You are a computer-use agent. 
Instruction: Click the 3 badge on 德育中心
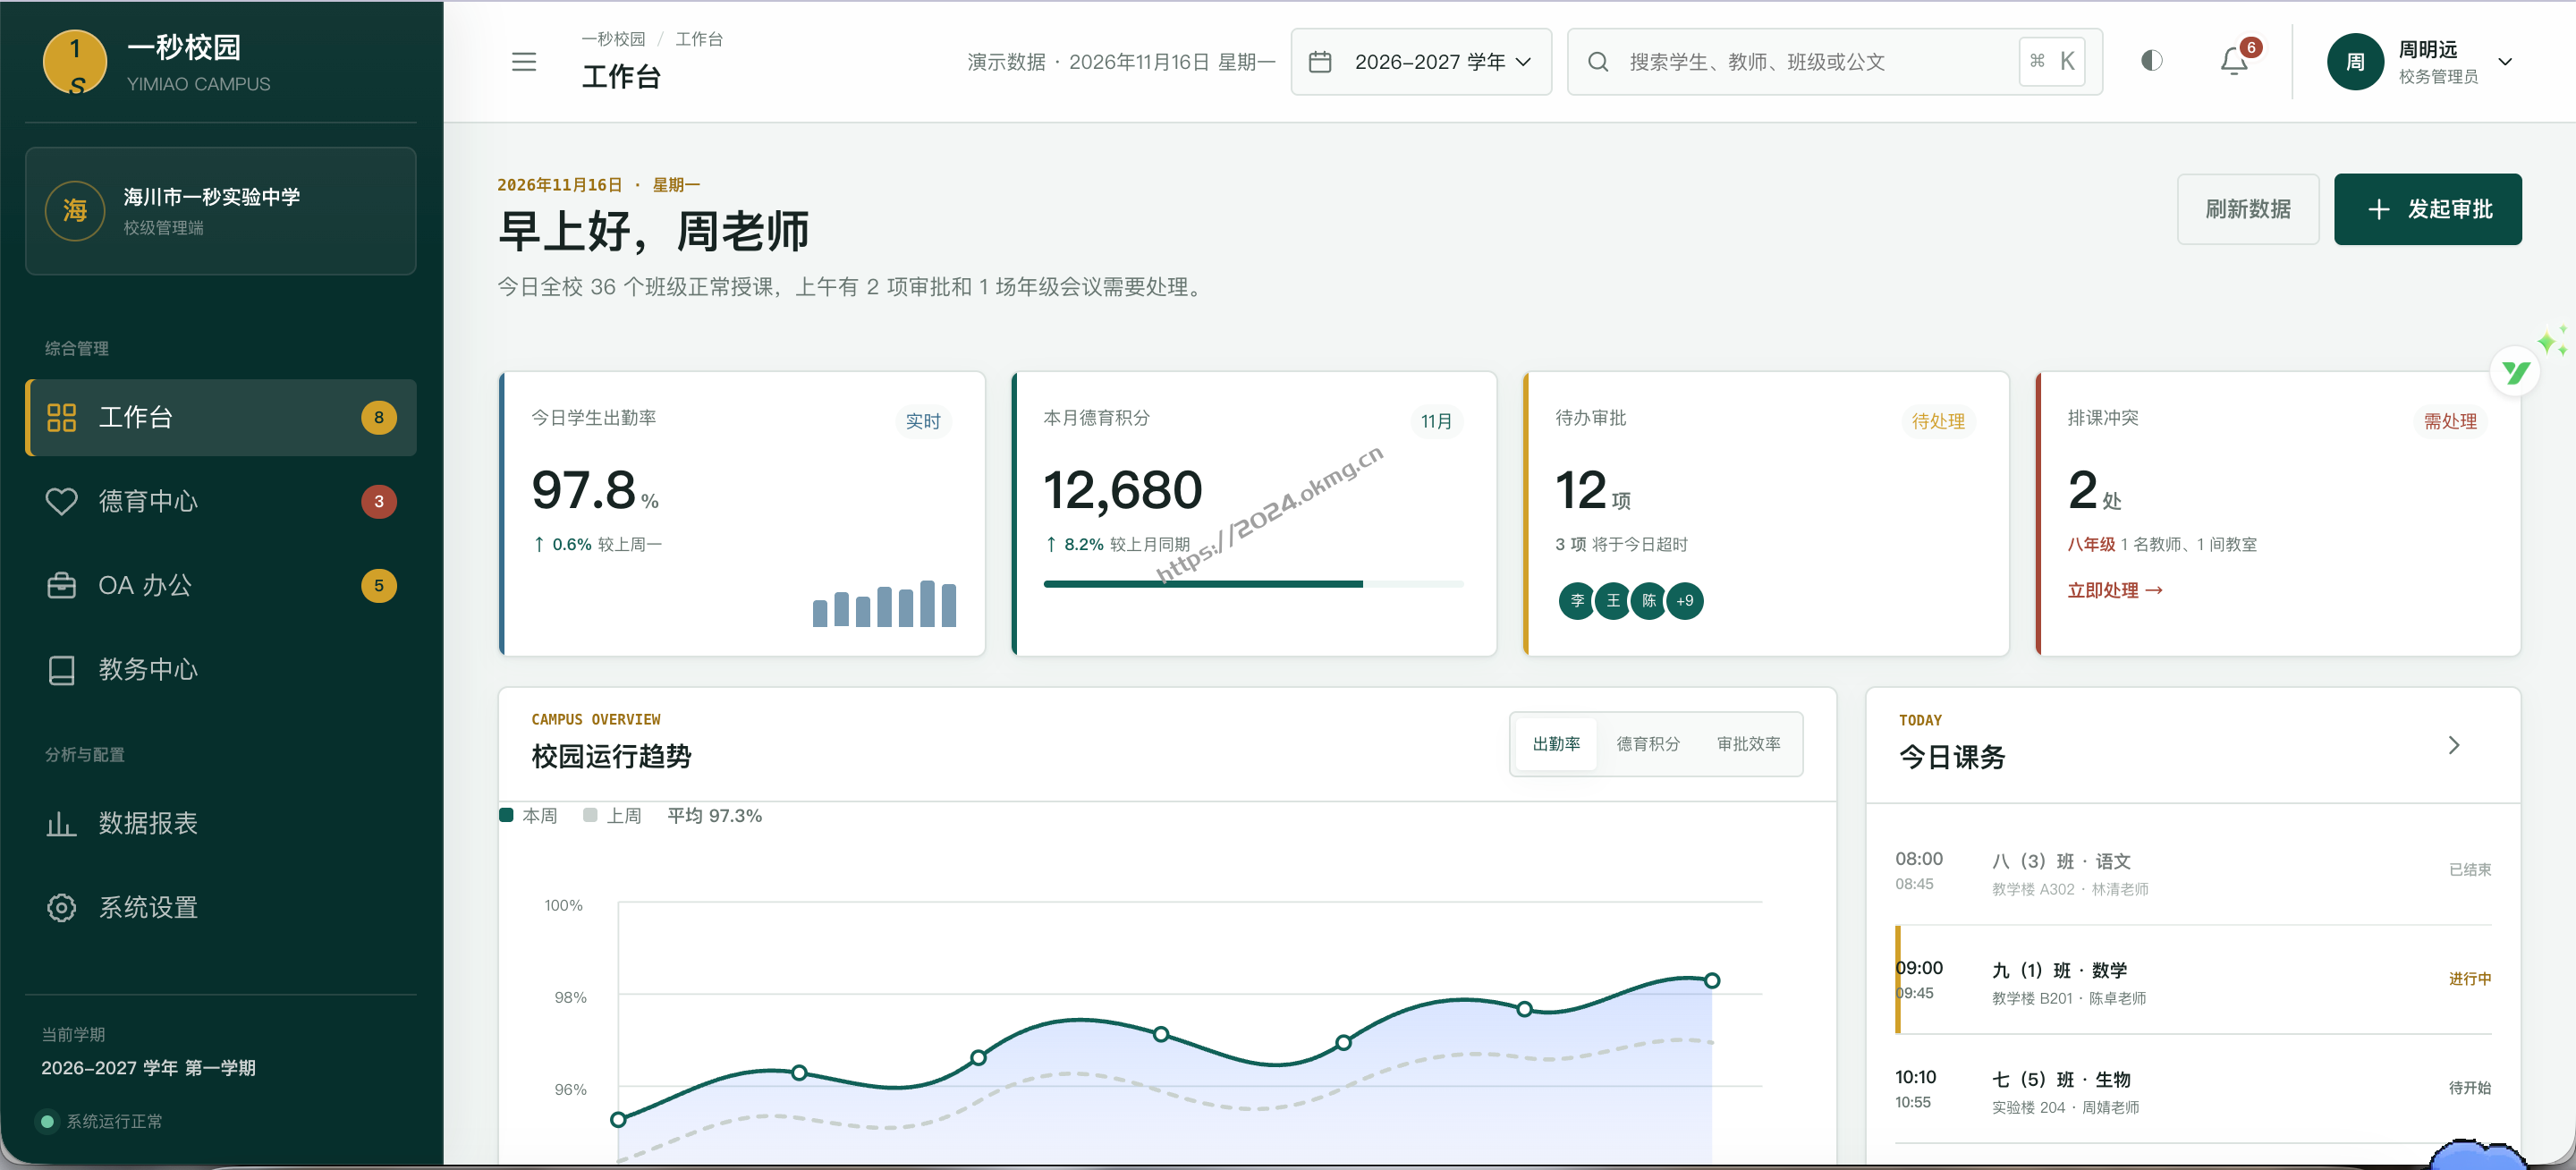(378, 501)
